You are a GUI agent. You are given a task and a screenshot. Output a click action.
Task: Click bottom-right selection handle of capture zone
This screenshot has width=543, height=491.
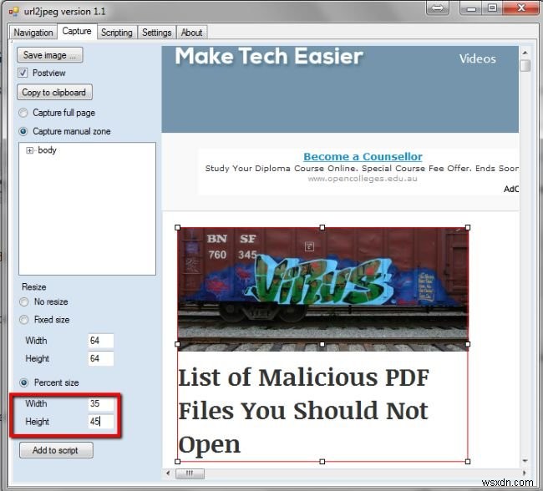click(x=468, y=462)
